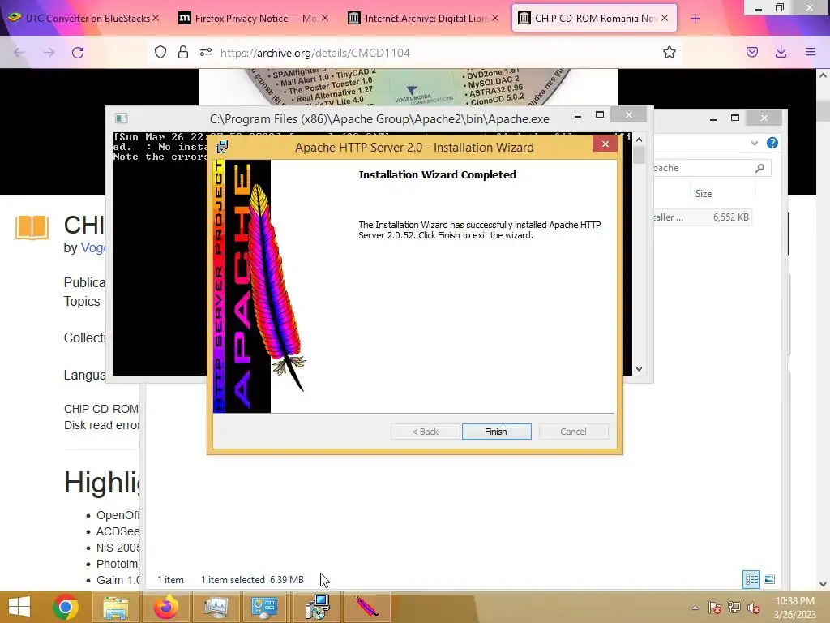Close the Firefox Privacy Notice tab
The width and height of the screenshot is (830, 623).
(325, 18)
